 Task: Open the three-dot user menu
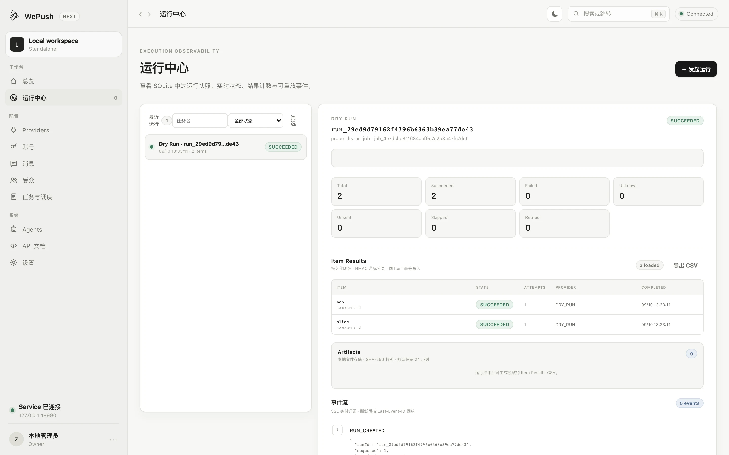click(113, 440)
